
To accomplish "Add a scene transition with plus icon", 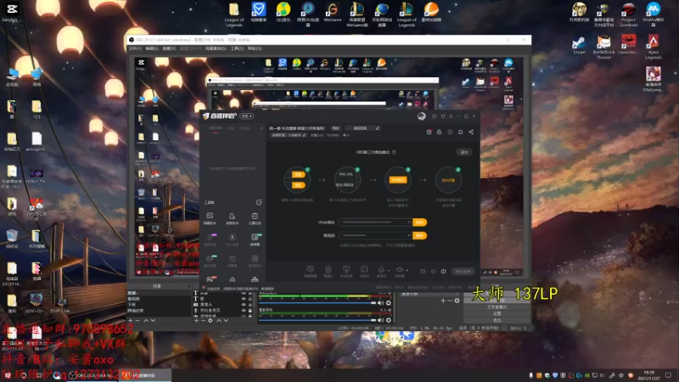I will [442, 301].
